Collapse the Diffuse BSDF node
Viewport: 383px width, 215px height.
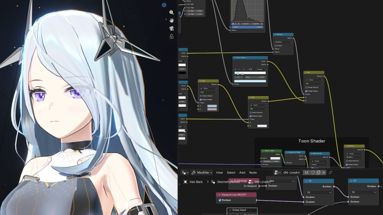(x=263, y=151)
